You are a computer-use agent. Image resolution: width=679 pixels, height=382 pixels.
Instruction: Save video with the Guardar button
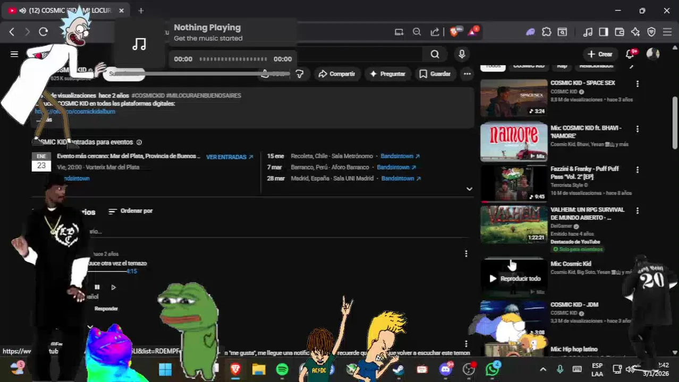coord(435,74)
